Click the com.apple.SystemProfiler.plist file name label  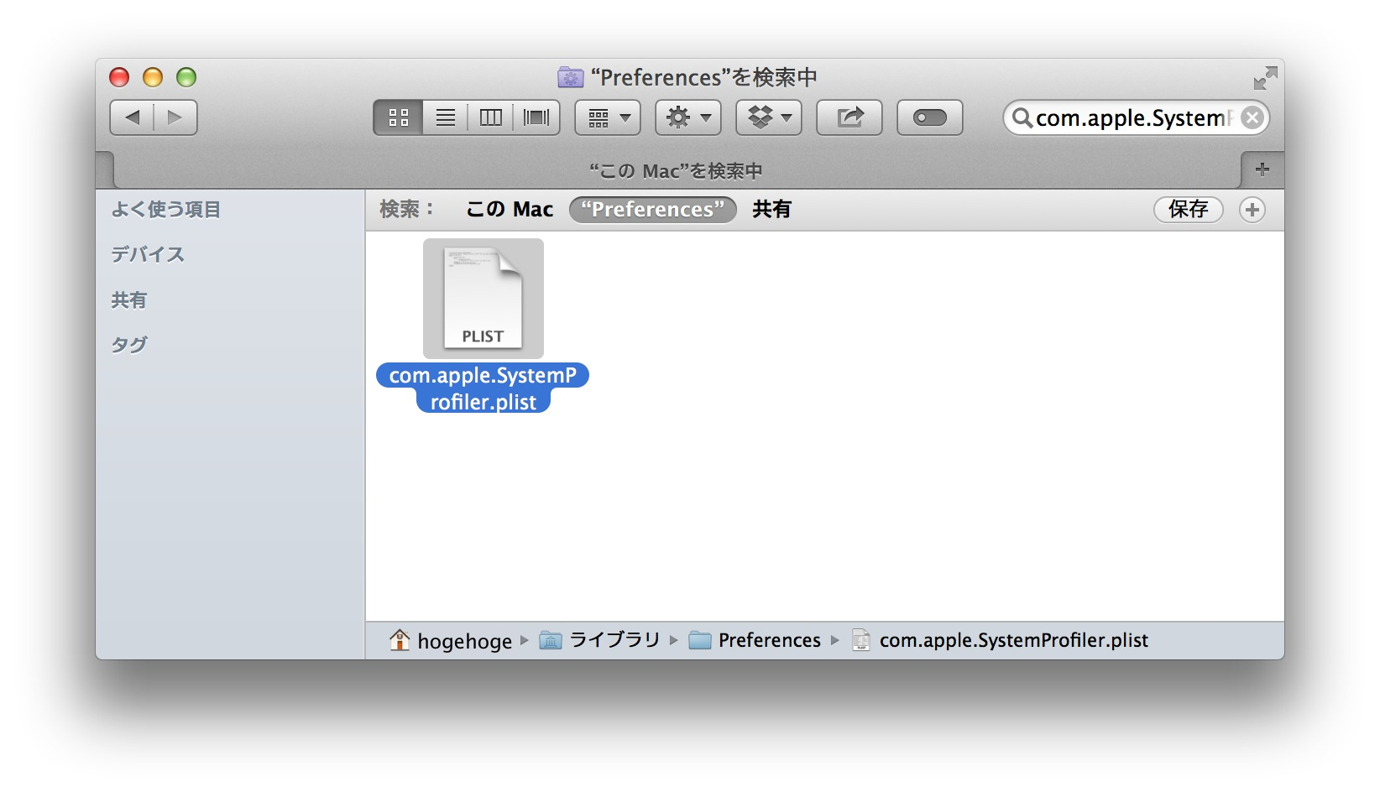483,388
